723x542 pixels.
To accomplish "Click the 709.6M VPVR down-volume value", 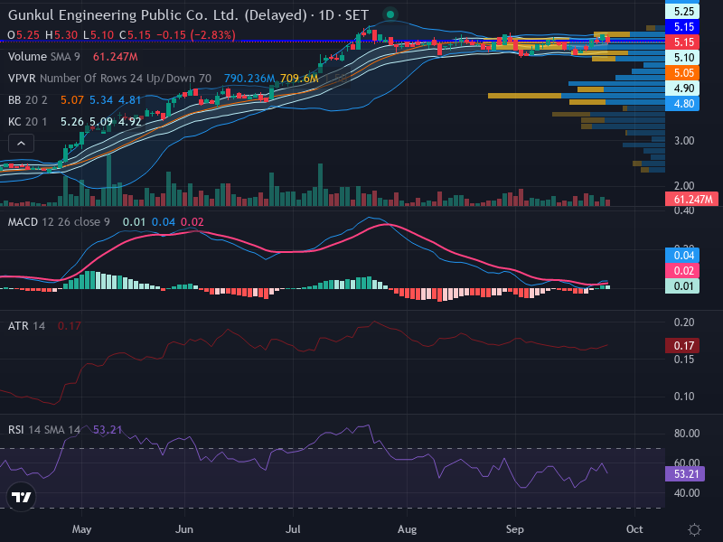I will (x=299, y=79).
